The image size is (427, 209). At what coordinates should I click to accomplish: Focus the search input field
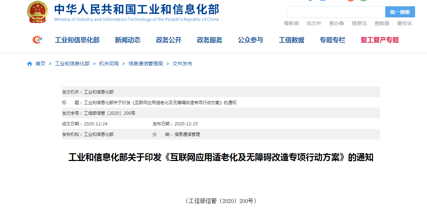[336, 12]
